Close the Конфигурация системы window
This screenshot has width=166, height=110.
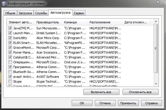click(158, 2)
